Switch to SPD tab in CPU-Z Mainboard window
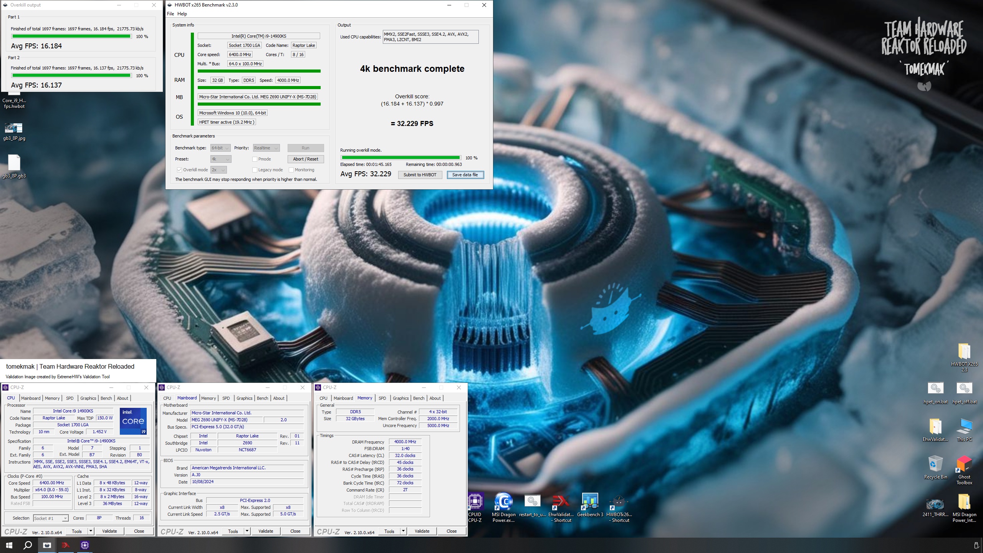The width and height of the screenshot is (983, 553). 226,398
